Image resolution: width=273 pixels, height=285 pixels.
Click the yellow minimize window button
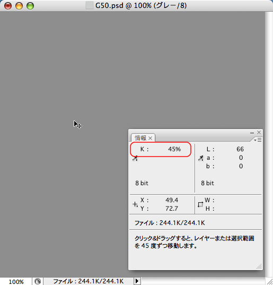coord(19,6)
